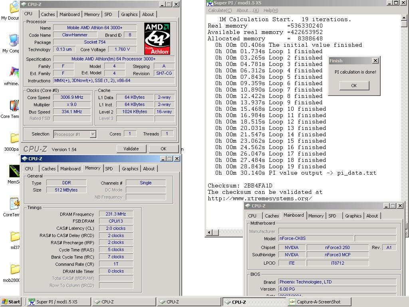Click Super PI horizontal scrollbar left arrow
The image size is (409, 307).
(x=209, y=232)
